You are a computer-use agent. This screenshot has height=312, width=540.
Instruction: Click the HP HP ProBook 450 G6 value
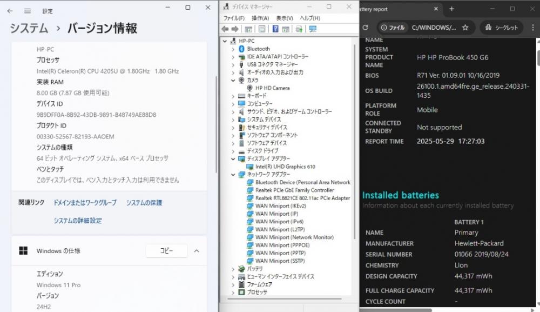tap(453, 57)
